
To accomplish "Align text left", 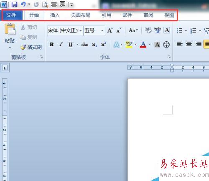I will click(180, 44).
